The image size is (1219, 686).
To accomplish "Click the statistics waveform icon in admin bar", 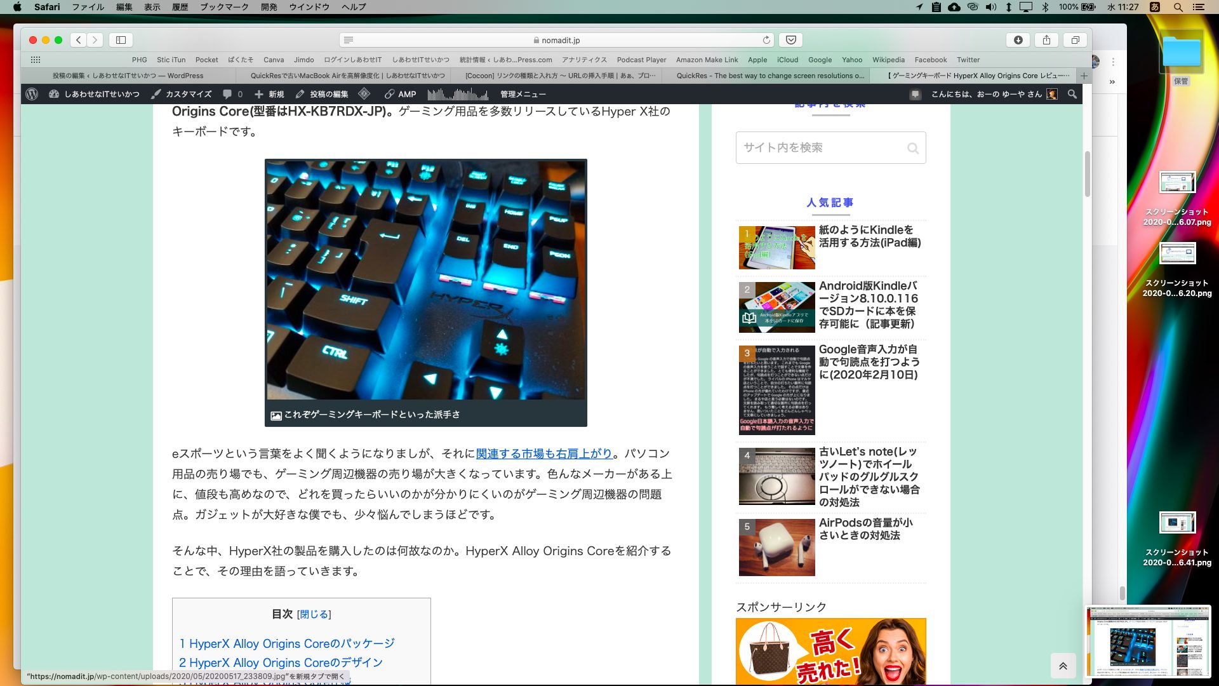I will click(x=457, y=94).
